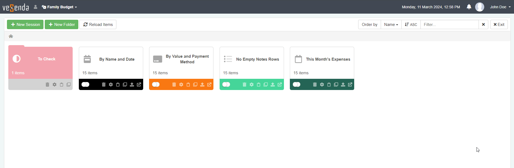
Task: Duplicate the This Month's Expenses session
Action: pyautogui.click(x=336, y=85)
